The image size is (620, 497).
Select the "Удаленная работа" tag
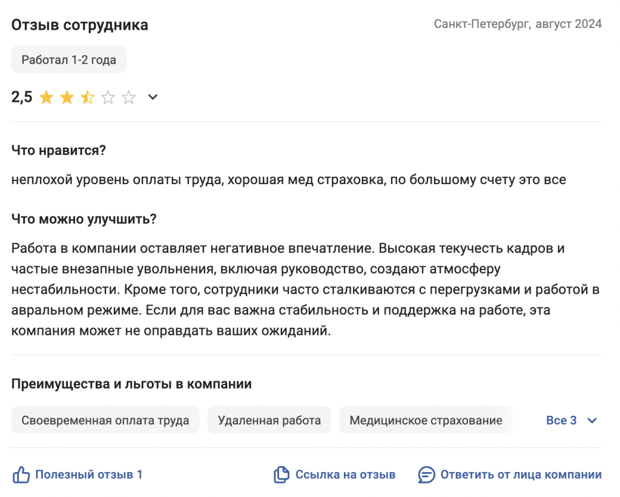click(269, 420)
